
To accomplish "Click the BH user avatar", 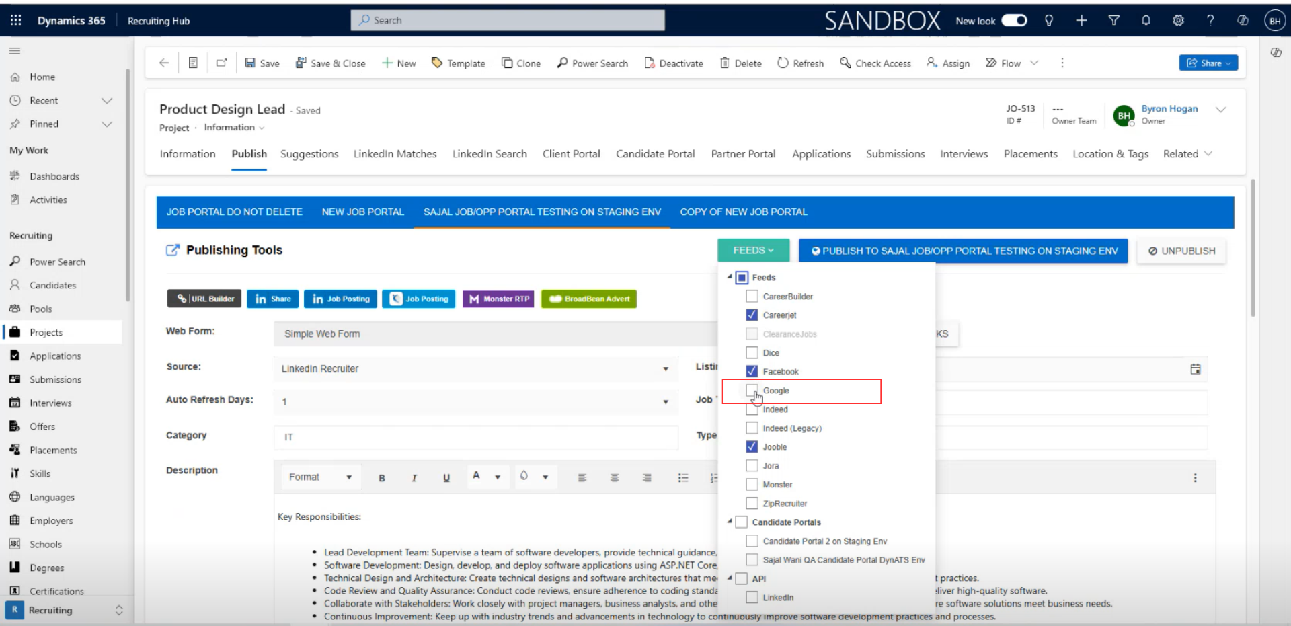I will [1275, 21].
